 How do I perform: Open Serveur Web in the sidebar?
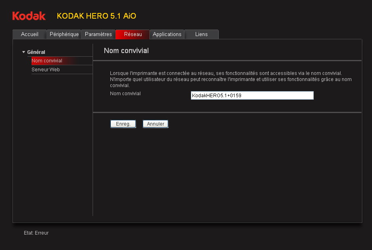click(46, 70)
